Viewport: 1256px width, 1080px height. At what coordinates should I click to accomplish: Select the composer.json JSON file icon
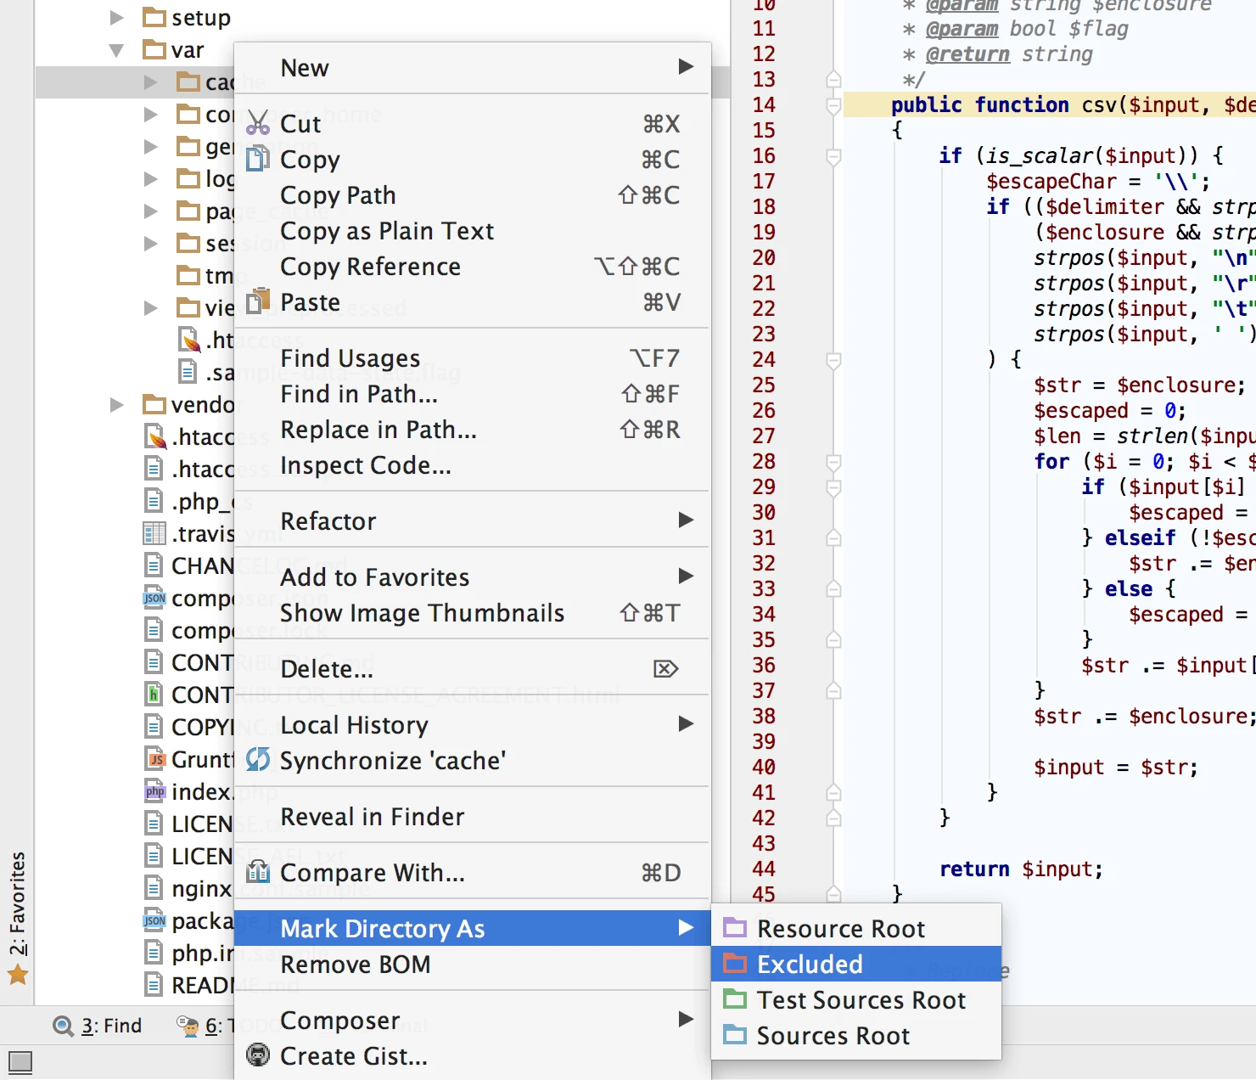(154, 598)
